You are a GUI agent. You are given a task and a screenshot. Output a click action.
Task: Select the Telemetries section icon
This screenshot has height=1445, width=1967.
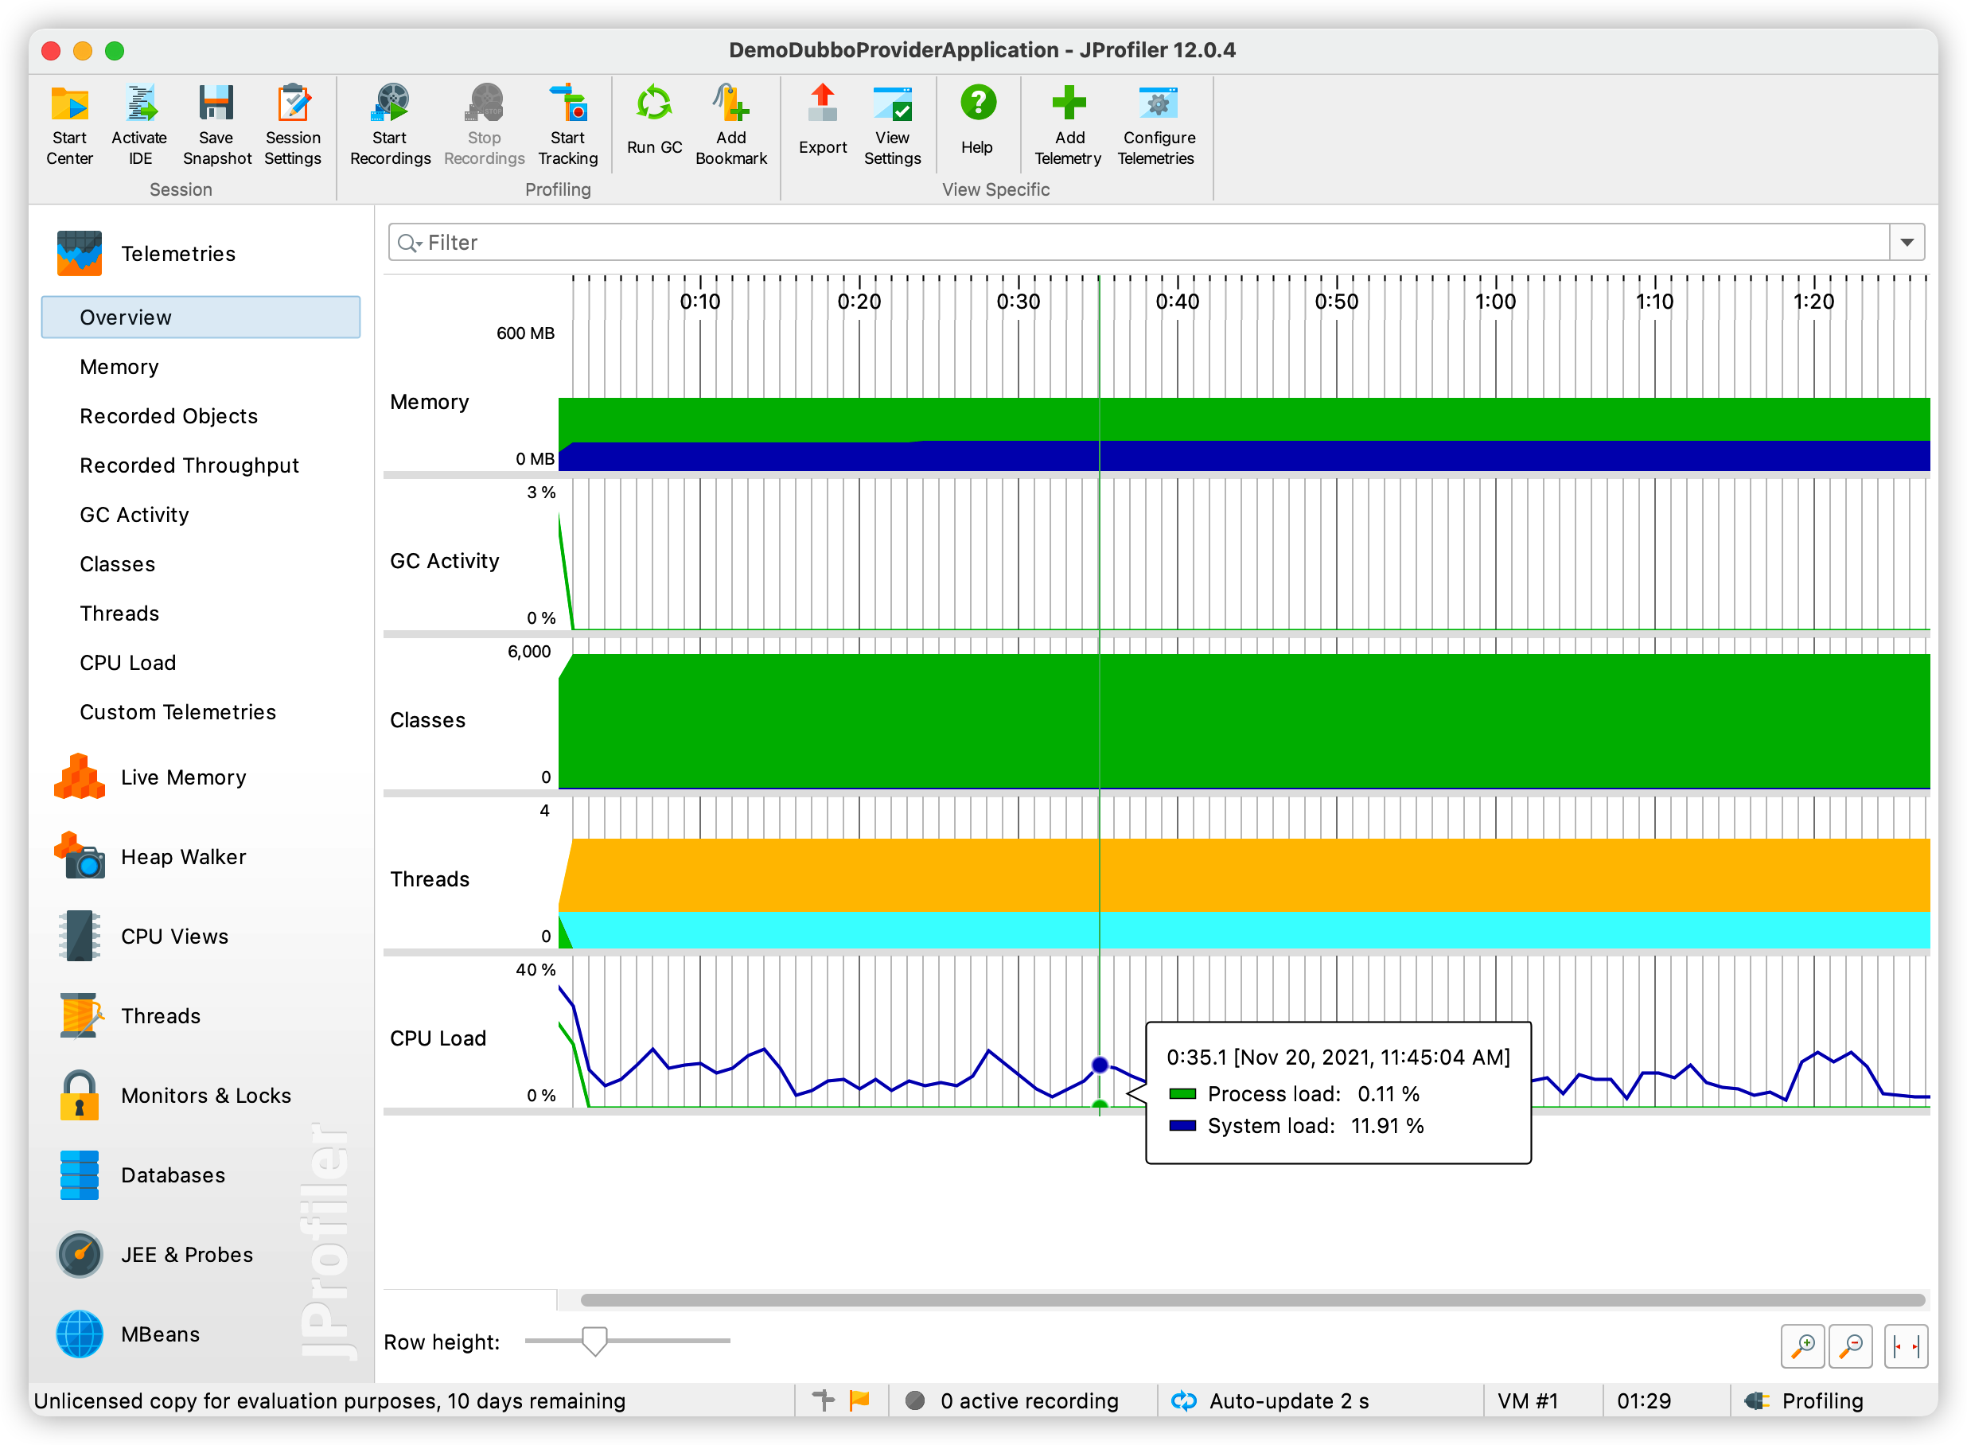click(x=79, y=254)
